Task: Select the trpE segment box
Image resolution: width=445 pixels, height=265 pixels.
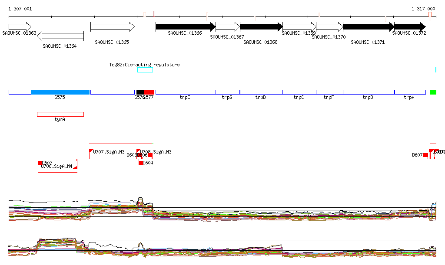Action: [185, 92]
